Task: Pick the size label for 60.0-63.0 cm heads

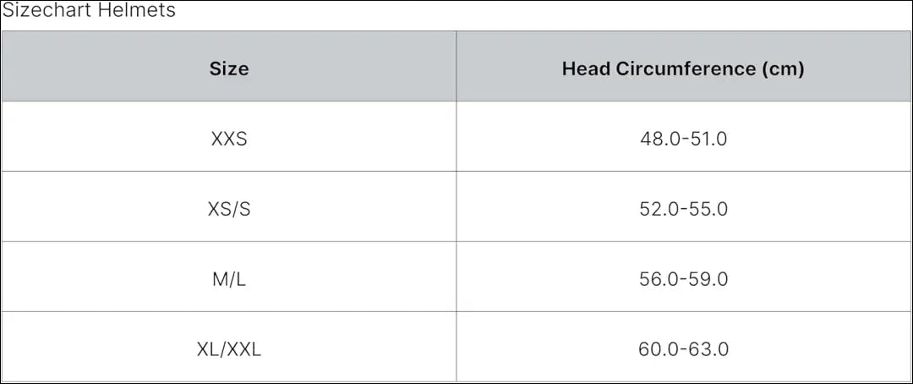Action: click(229, 348)
